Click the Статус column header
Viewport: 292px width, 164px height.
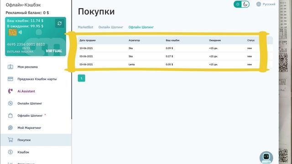pyautogui.click(x=251, y=41)
